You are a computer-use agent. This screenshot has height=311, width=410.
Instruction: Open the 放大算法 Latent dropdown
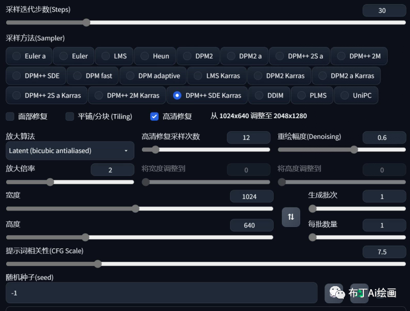coord(69,151)
